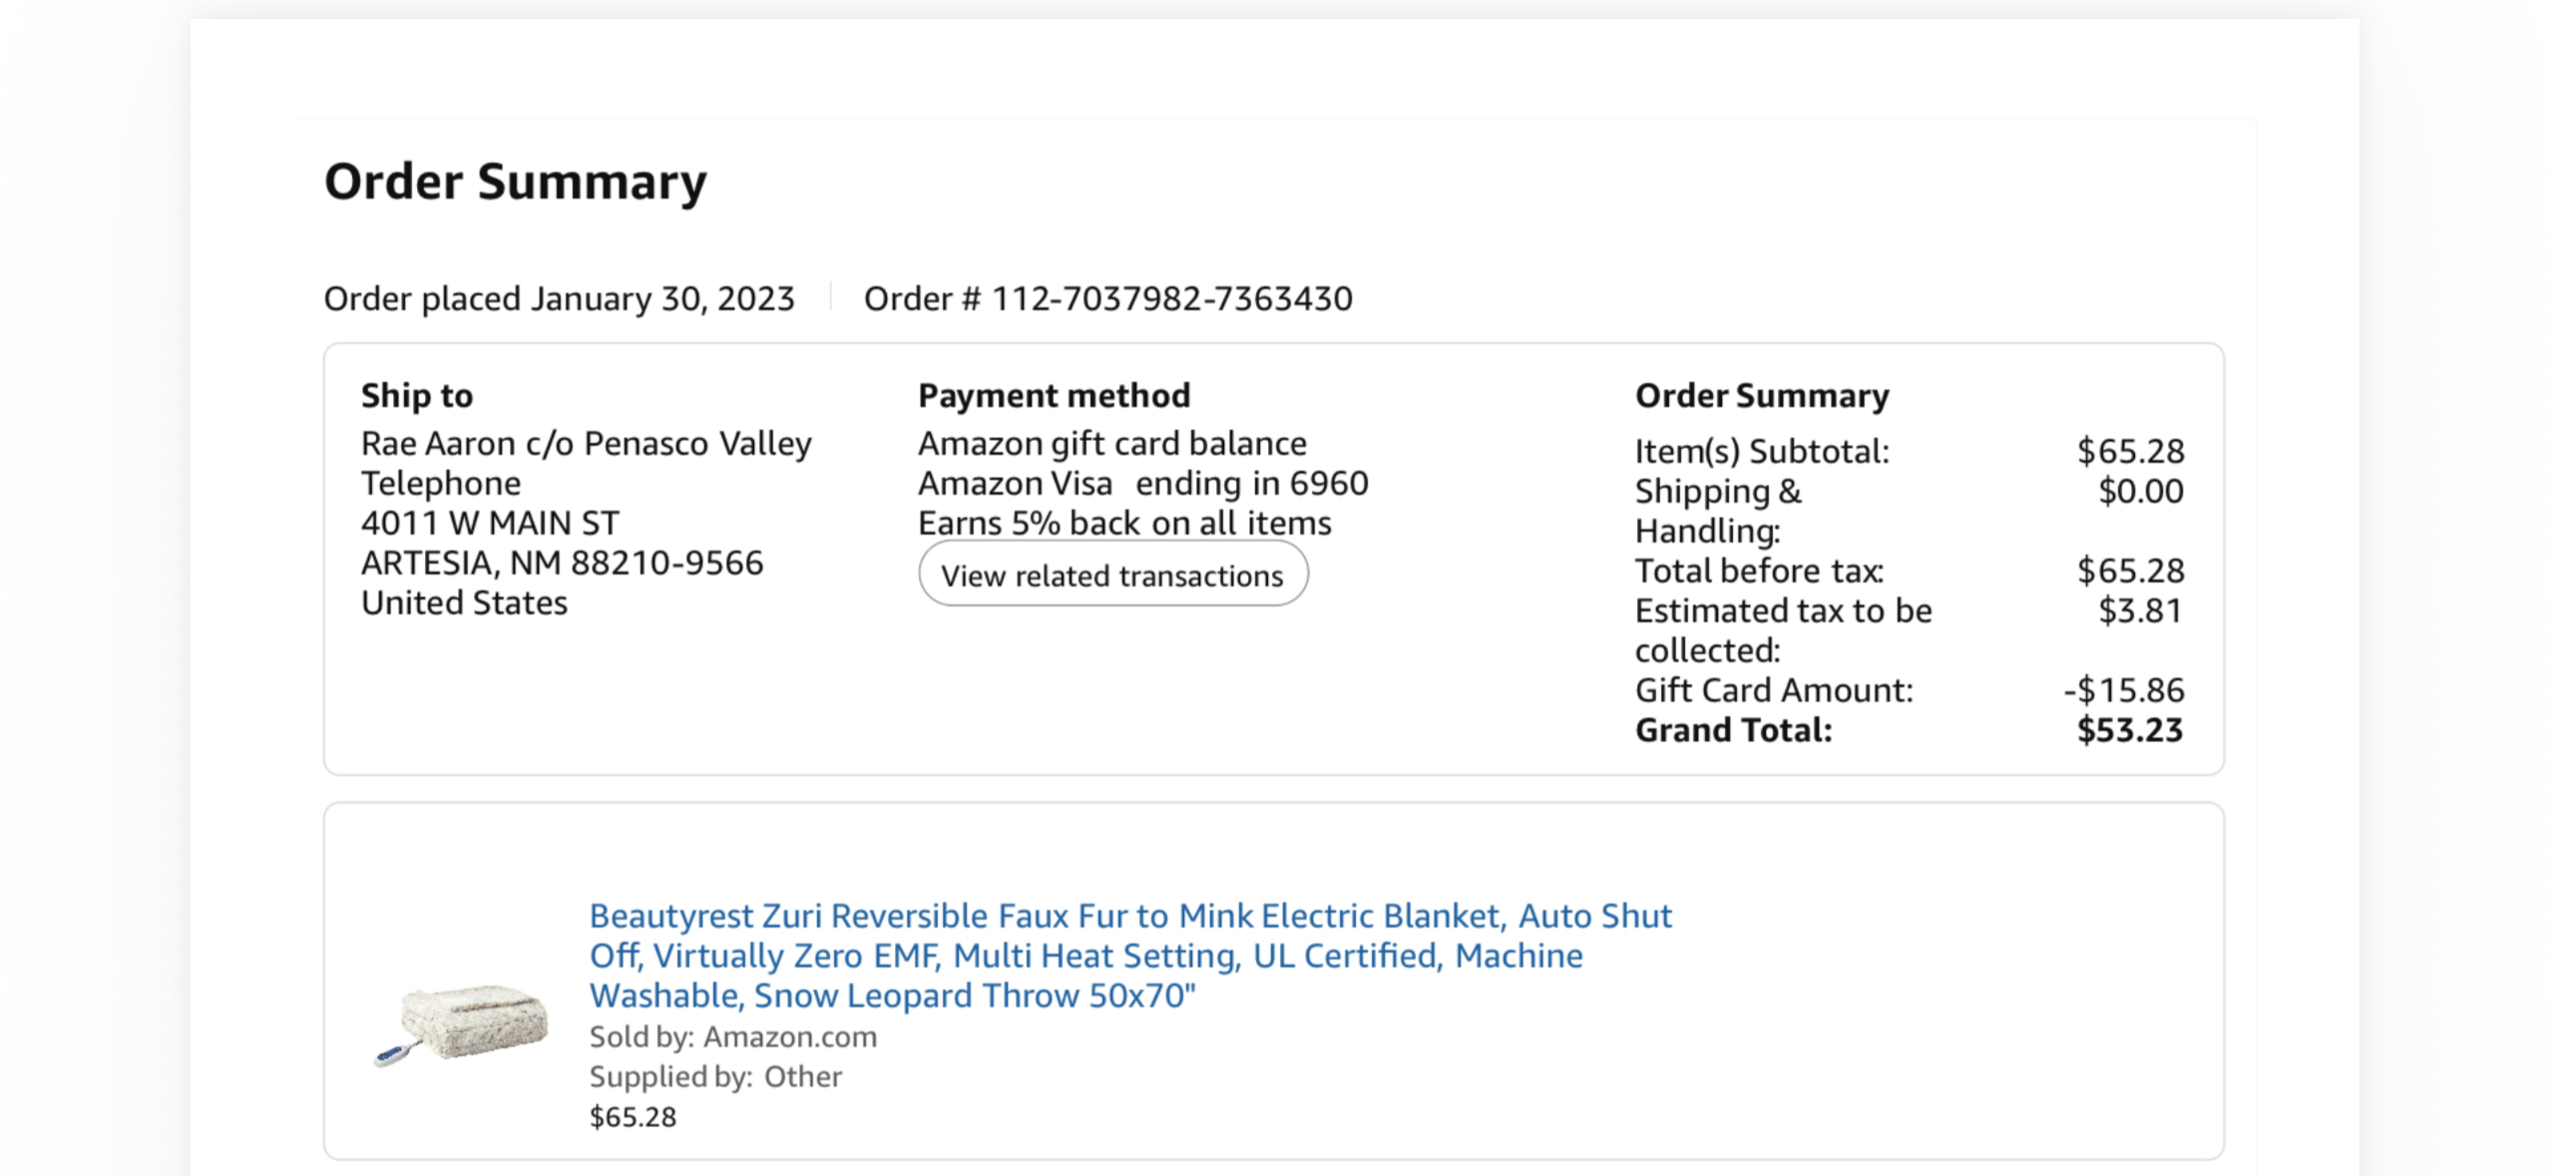Click the Order placed January 30, 2023 text
Image resolution: width=2550 pixels, height=1176 pixels.
pyautogui.click(x=560, y=298)
